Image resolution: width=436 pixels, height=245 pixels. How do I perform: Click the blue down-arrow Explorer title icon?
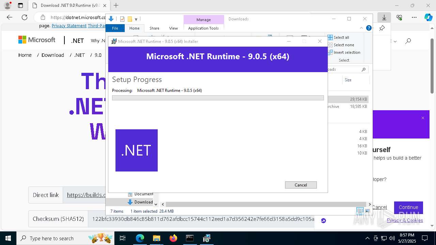pos(111,19)
